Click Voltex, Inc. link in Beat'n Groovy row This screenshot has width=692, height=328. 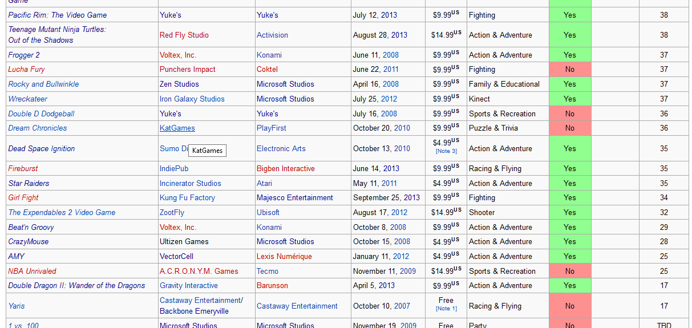point(178,227)
